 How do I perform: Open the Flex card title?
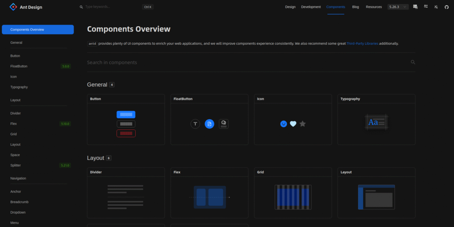[x=177, y=172]
